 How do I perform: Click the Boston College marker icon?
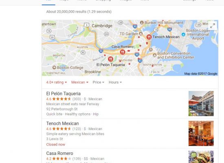click(54, 67)
